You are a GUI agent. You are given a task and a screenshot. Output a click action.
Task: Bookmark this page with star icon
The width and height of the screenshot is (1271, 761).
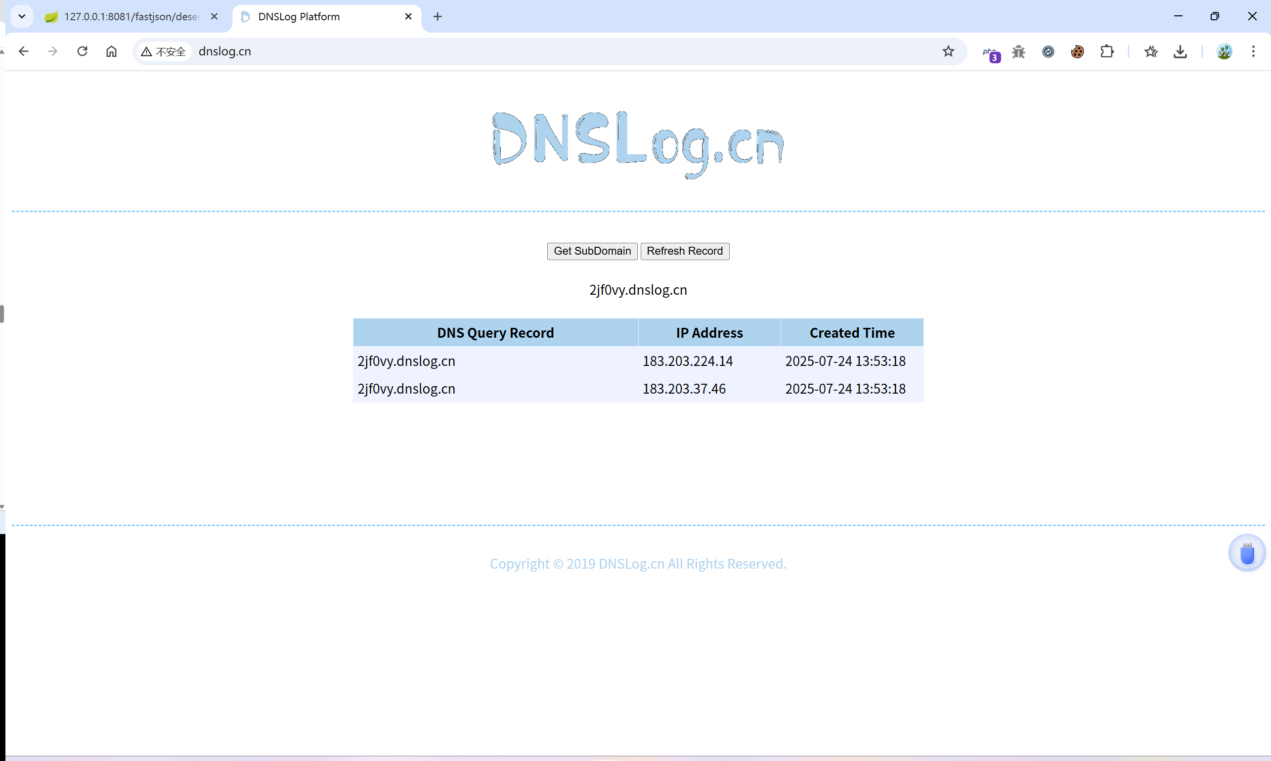coord(948,51)
